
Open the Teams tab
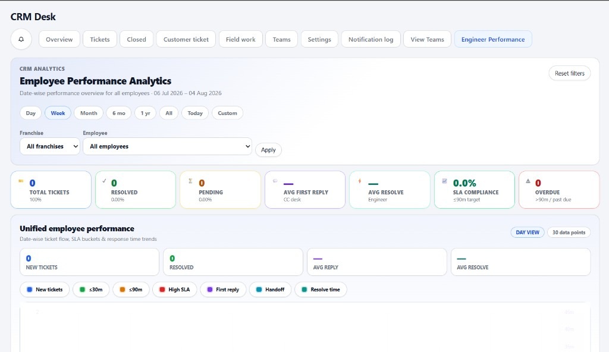pos(281,39)
